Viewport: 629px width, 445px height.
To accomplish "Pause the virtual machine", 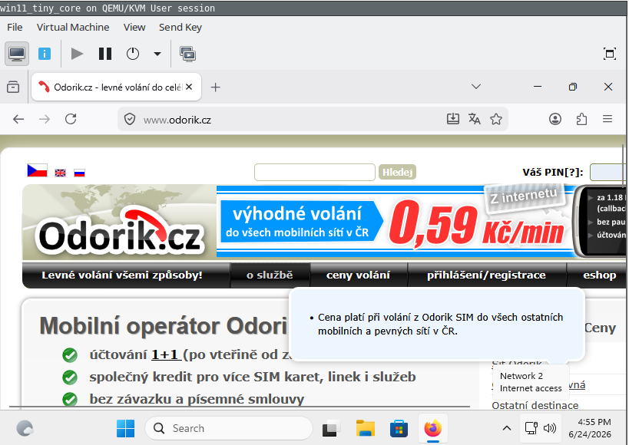I will point(105,54).
